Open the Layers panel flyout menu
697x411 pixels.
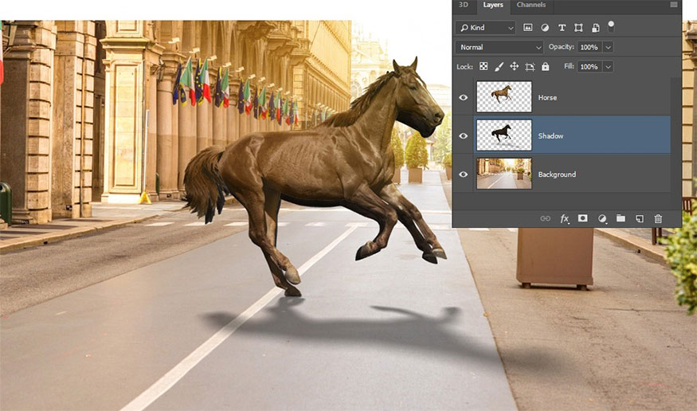coord(674,5)
